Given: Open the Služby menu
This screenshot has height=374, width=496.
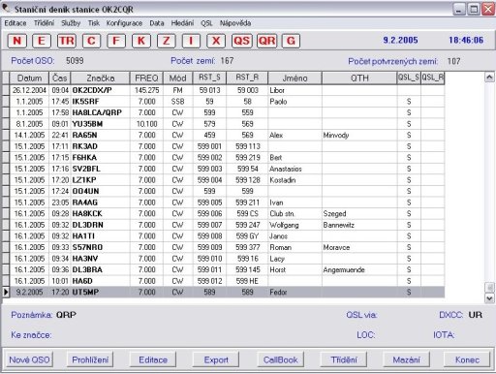Looking at the screenshot, I should pos(71,23).
